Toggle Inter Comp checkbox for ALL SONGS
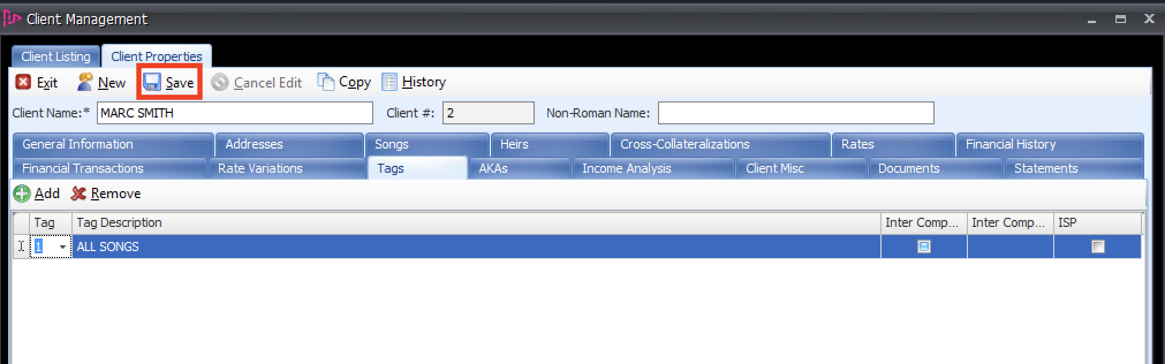This screenshot has width=1165, height=364. pos(924,247)
